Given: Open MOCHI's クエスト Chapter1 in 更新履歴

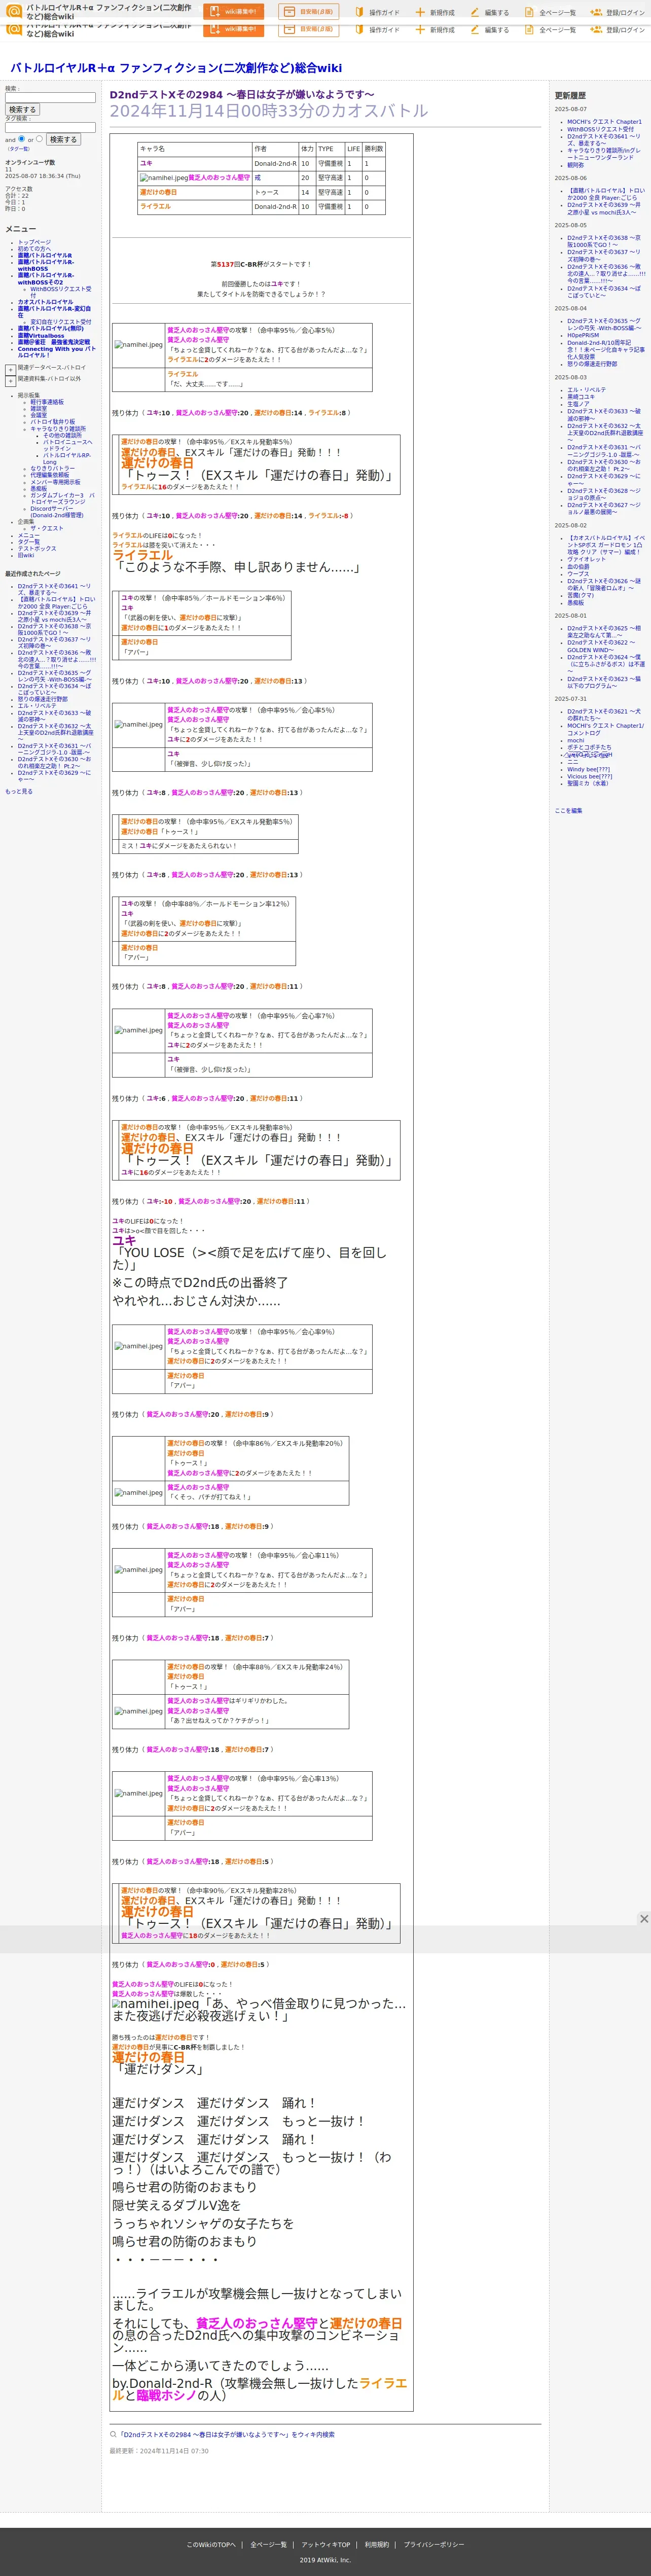Looking at the screenshot, I should pyautogui.click(x=604, y=122).
